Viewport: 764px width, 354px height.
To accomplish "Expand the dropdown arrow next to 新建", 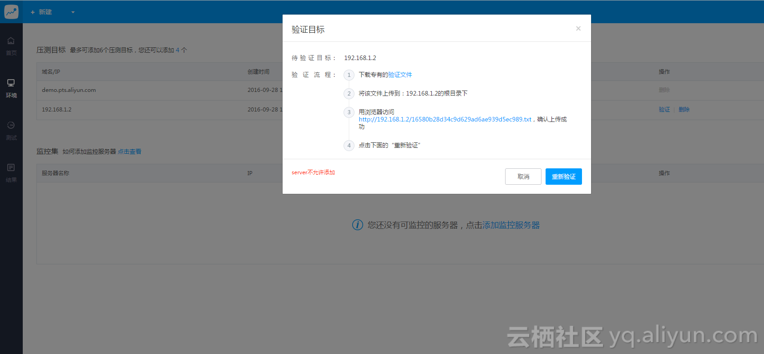I will pos(73,12).
